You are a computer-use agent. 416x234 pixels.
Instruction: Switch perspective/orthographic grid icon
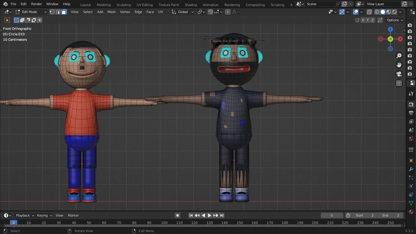click(x=399, y=83)
